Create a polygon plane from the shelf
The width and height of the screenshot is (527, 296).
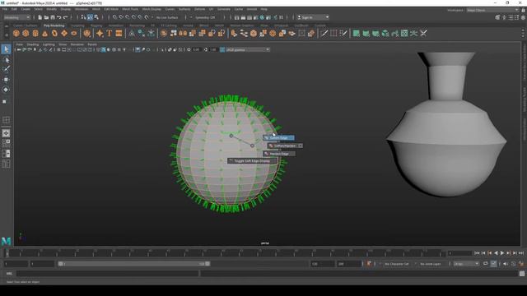tap(64, 33)
